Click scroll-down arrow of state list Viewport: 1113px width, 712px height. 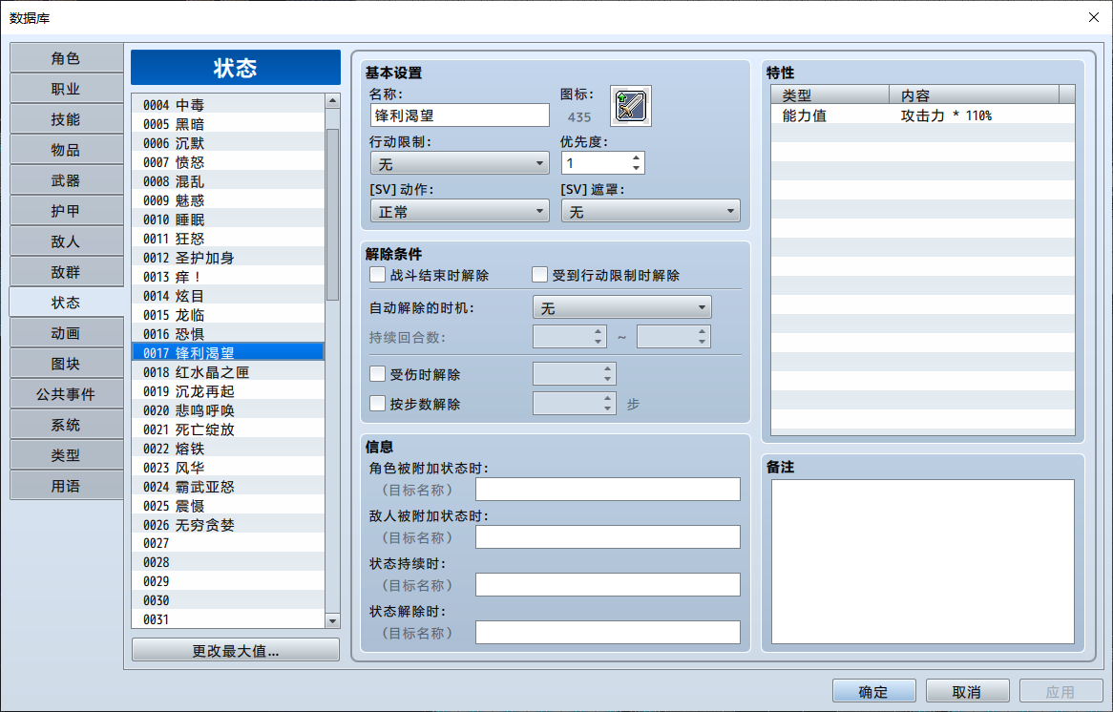coord(332,620)
